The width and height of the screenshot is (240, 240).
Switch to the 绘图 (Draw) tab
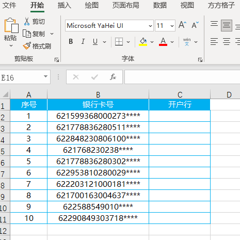pos(92,5)
